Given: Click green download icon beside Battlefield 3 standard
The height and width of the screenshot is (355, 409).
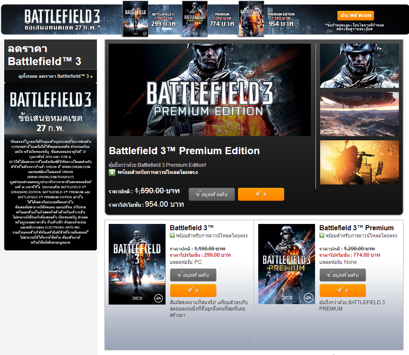Looking at the screenshot, I should coord(172,236).
